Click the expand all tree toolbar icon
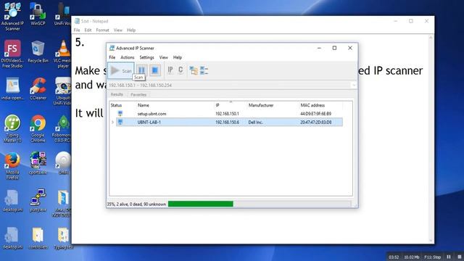 pyautogui.click(x=194, y=70)
